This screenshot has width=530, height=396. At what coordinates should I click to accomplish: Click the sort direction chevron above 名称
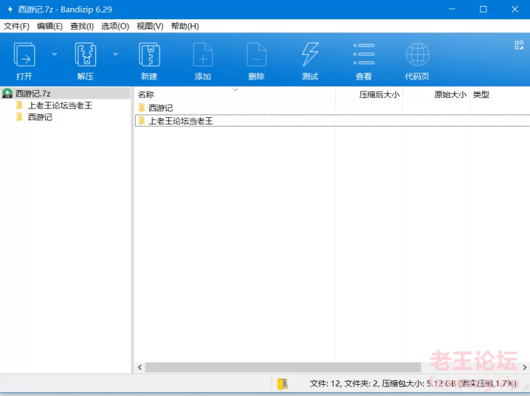(x=235, y=89)
